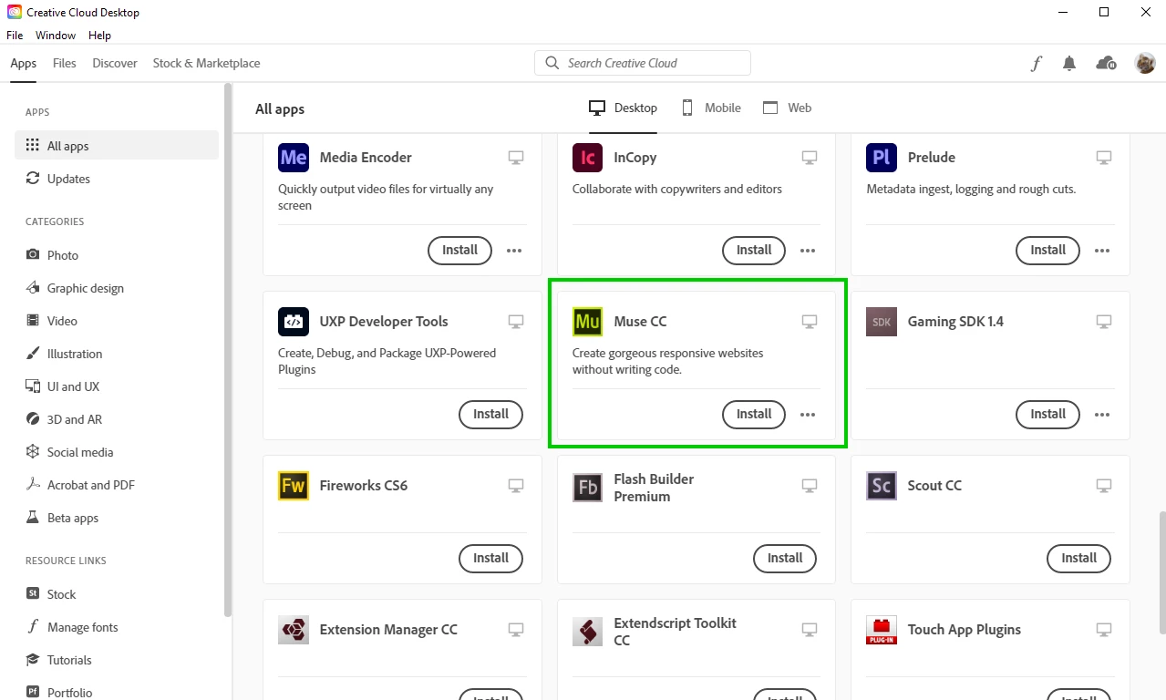Show Web apps tab
1166x700 pixels.
tap(787, 108)
